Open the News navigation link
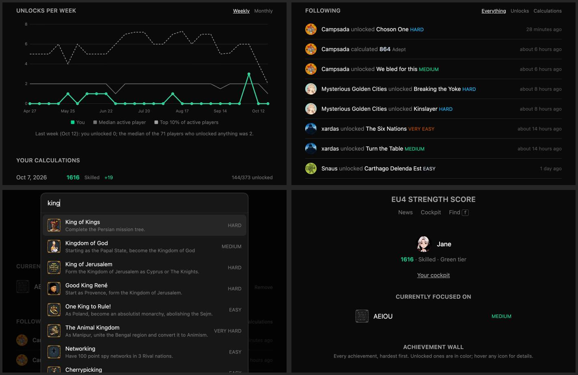This screenshot has height=375, width=578. [x=405, y=212]
